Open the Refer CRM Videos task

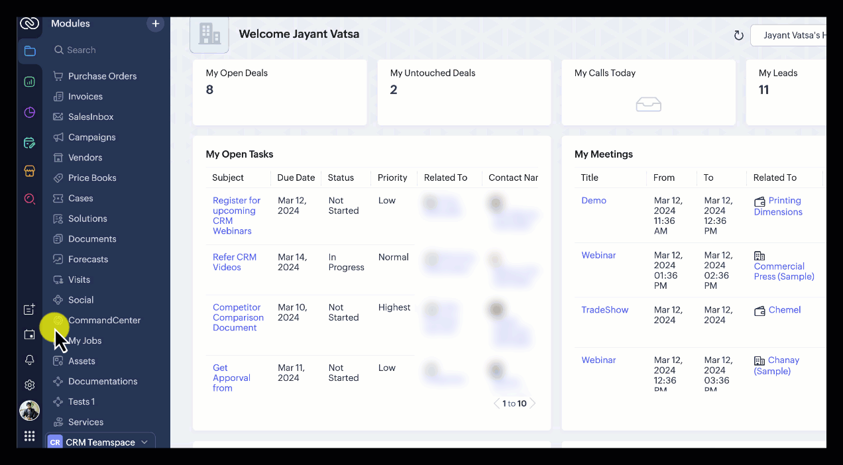point(234,262)
